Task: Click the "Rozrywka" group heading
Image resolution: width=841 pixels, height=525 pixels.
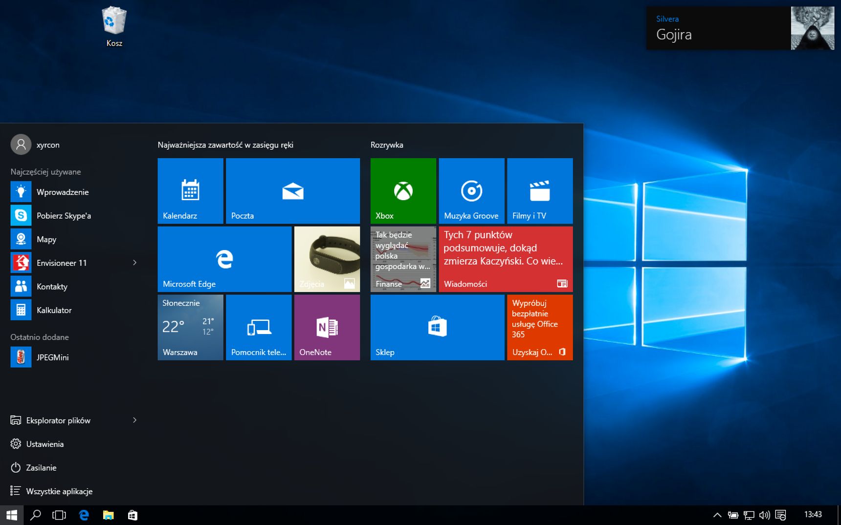Action: click(387, 145)
